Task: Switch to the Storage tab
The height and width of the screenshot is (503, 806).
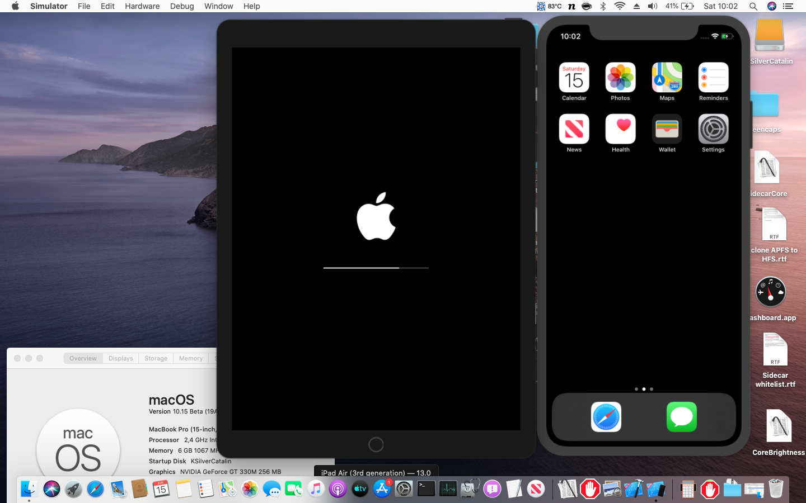Action: 156,358
